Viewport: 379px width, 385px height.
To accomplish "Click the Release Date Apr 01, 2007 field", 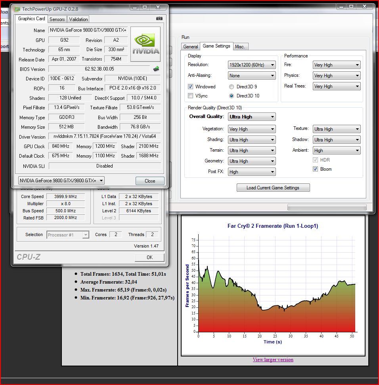I will click(64, 59).
